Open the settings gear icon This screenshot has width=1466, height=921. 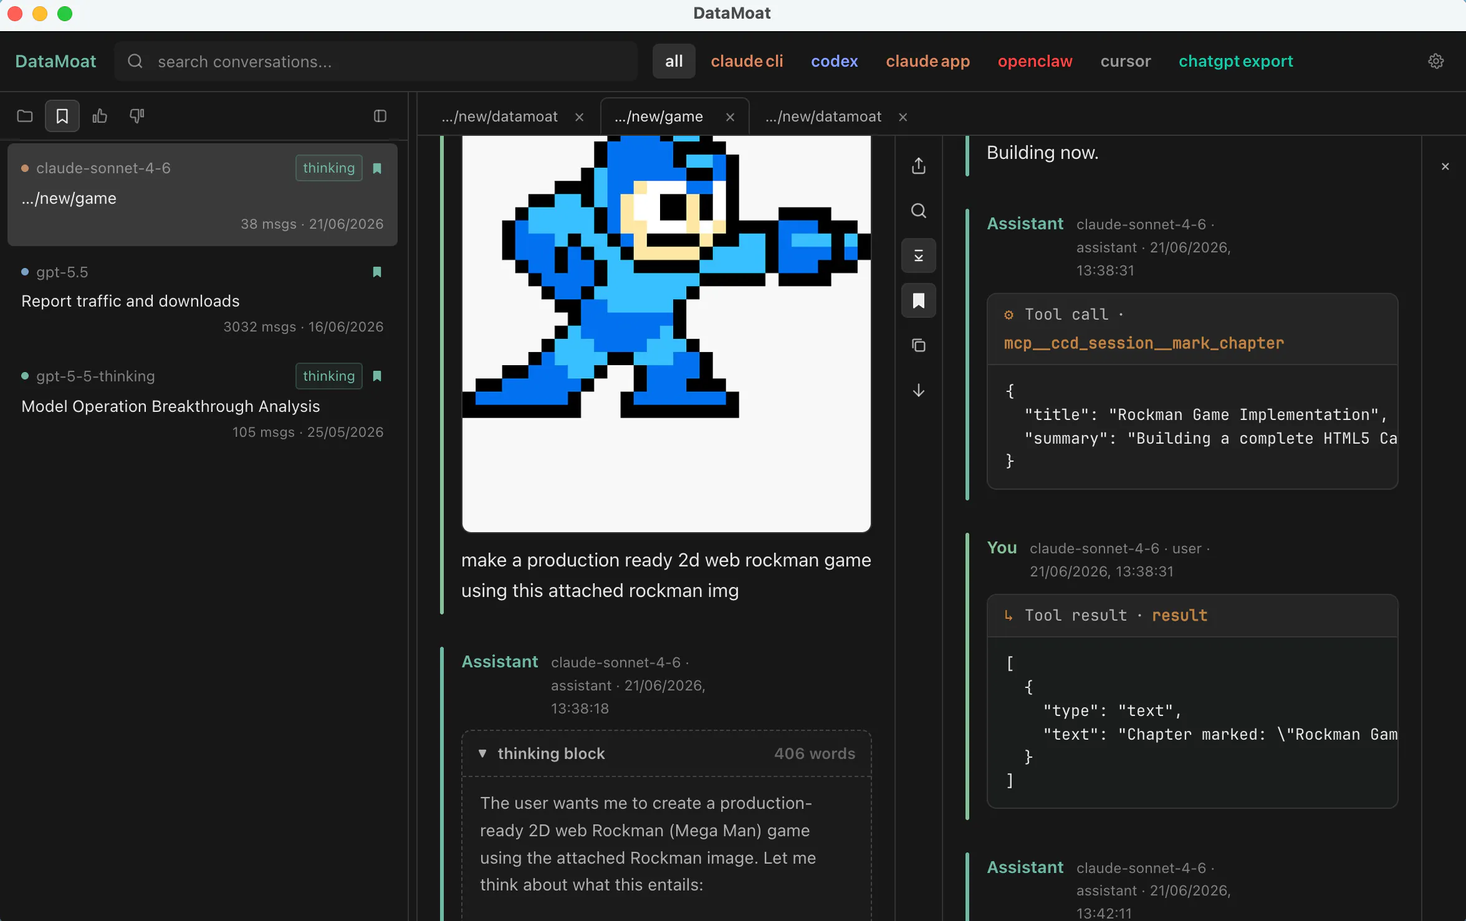[x=1435, y=61]
